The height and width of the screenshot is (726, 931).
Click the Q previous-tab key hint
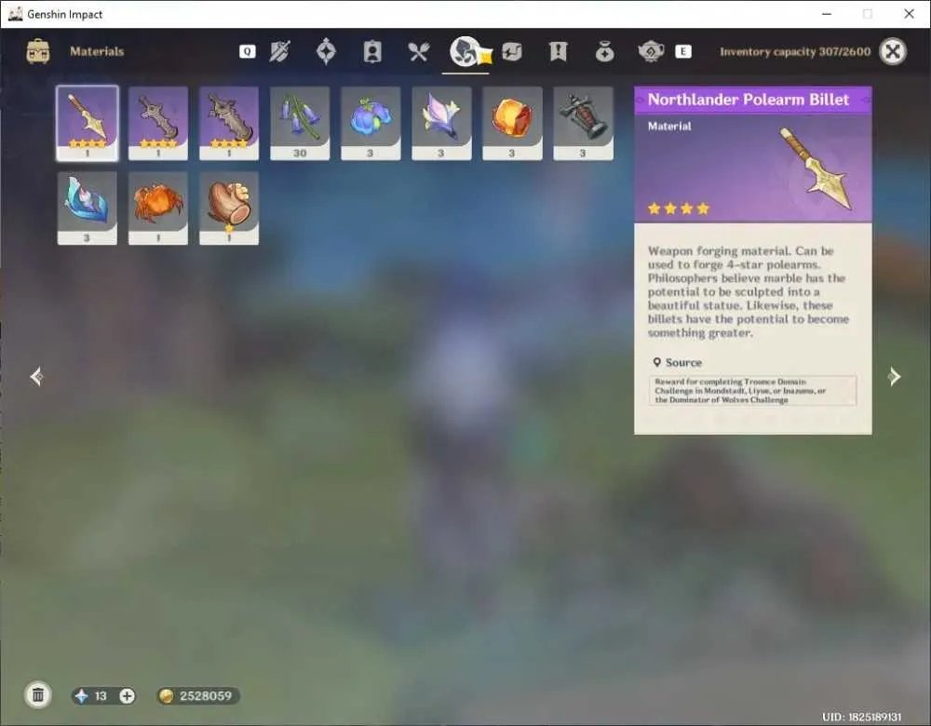tap(248, 51)
